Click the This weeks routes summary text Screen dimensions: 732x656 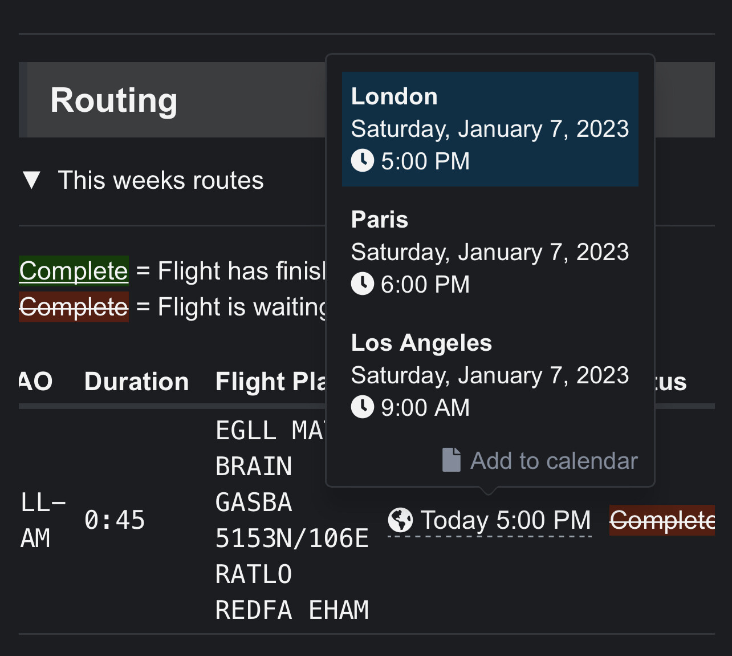[161, 180]
